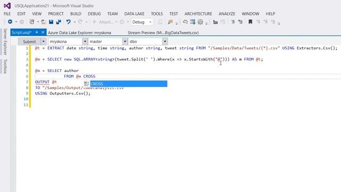Open the HELP menu
341x192 pixels.
pos(270,14)
